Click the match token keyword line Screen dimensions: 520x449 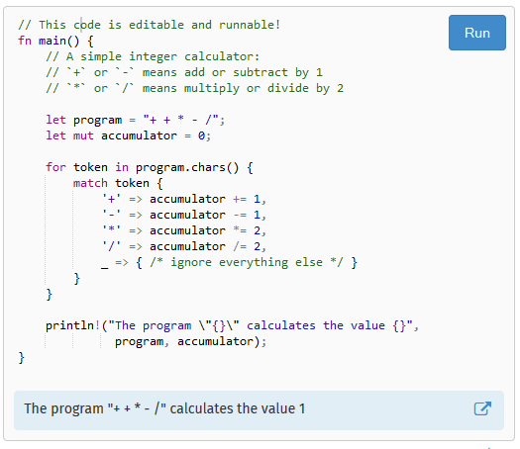tap(118, 183)
